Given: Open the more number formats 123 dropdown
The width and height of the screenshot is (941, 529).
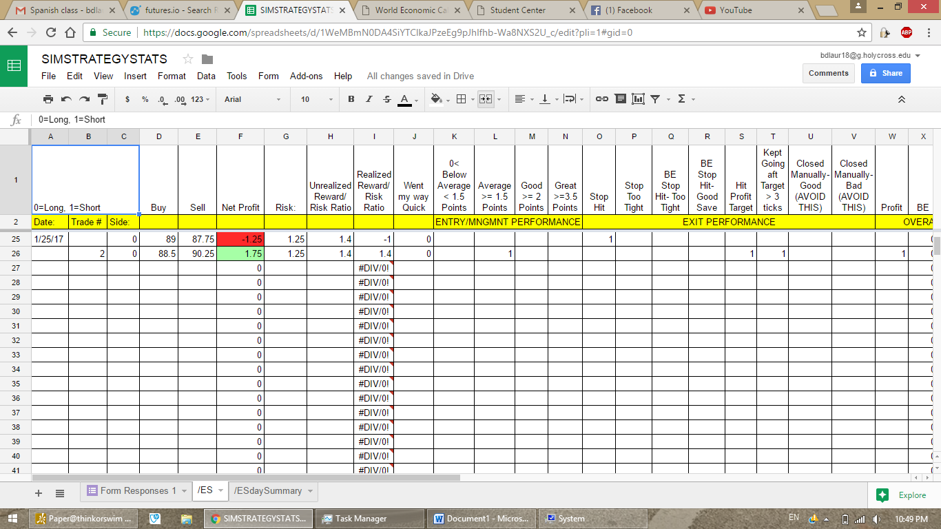Looking at the screenshot, I should tap(200, 99).
